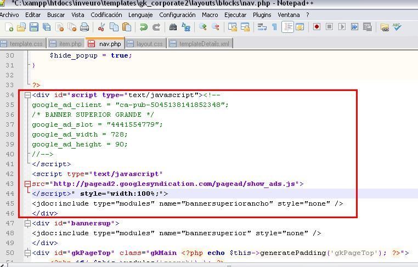Toggle synchronized horizontal scrolling
This screenshot has width=418, height=267.
[245, 27]
